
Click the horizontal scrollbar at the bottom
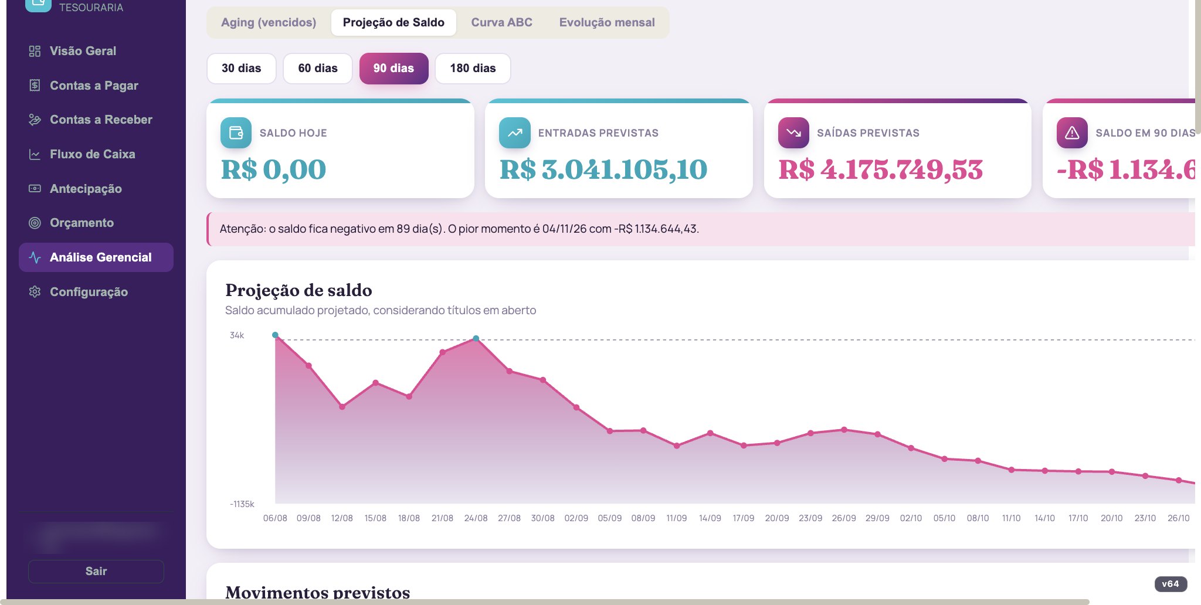[545, 602]
